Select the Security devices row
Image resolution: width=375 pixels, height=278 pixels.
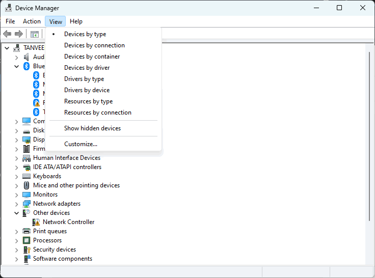[55, 249]
